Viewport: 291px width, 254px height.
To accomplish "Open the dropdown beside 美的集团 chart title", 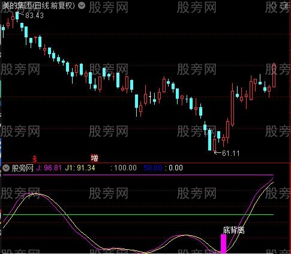I will pos(82,6).
